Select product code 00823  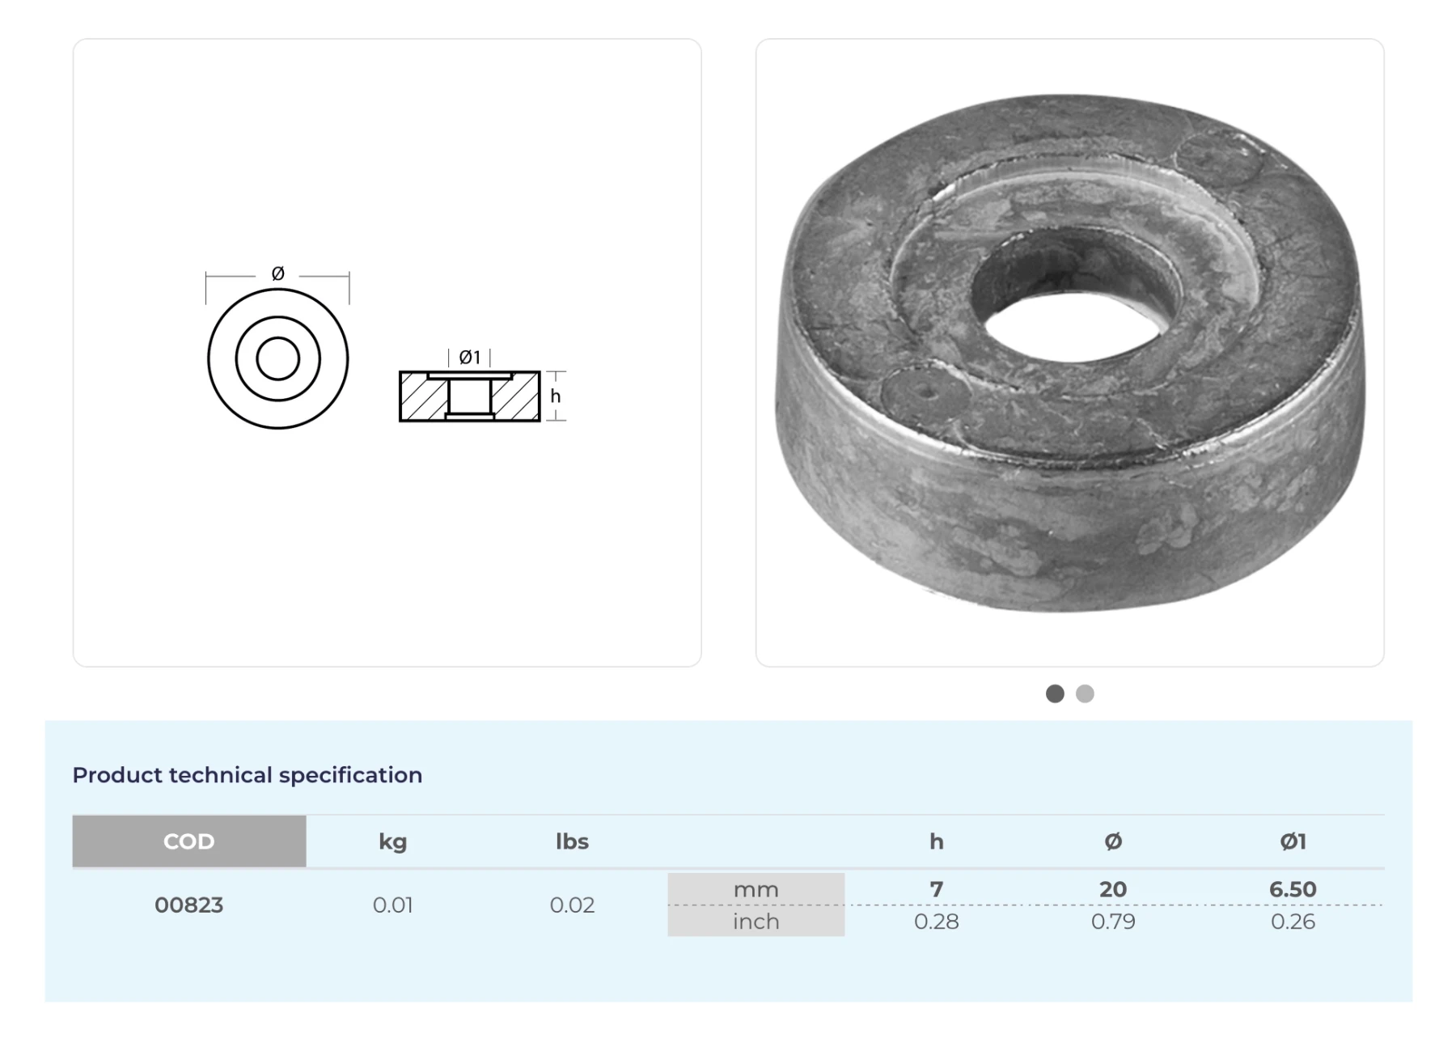pos(189,905)
